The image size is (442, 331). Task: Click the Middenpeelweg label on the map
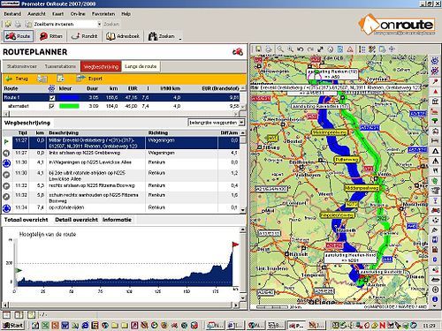362,187
